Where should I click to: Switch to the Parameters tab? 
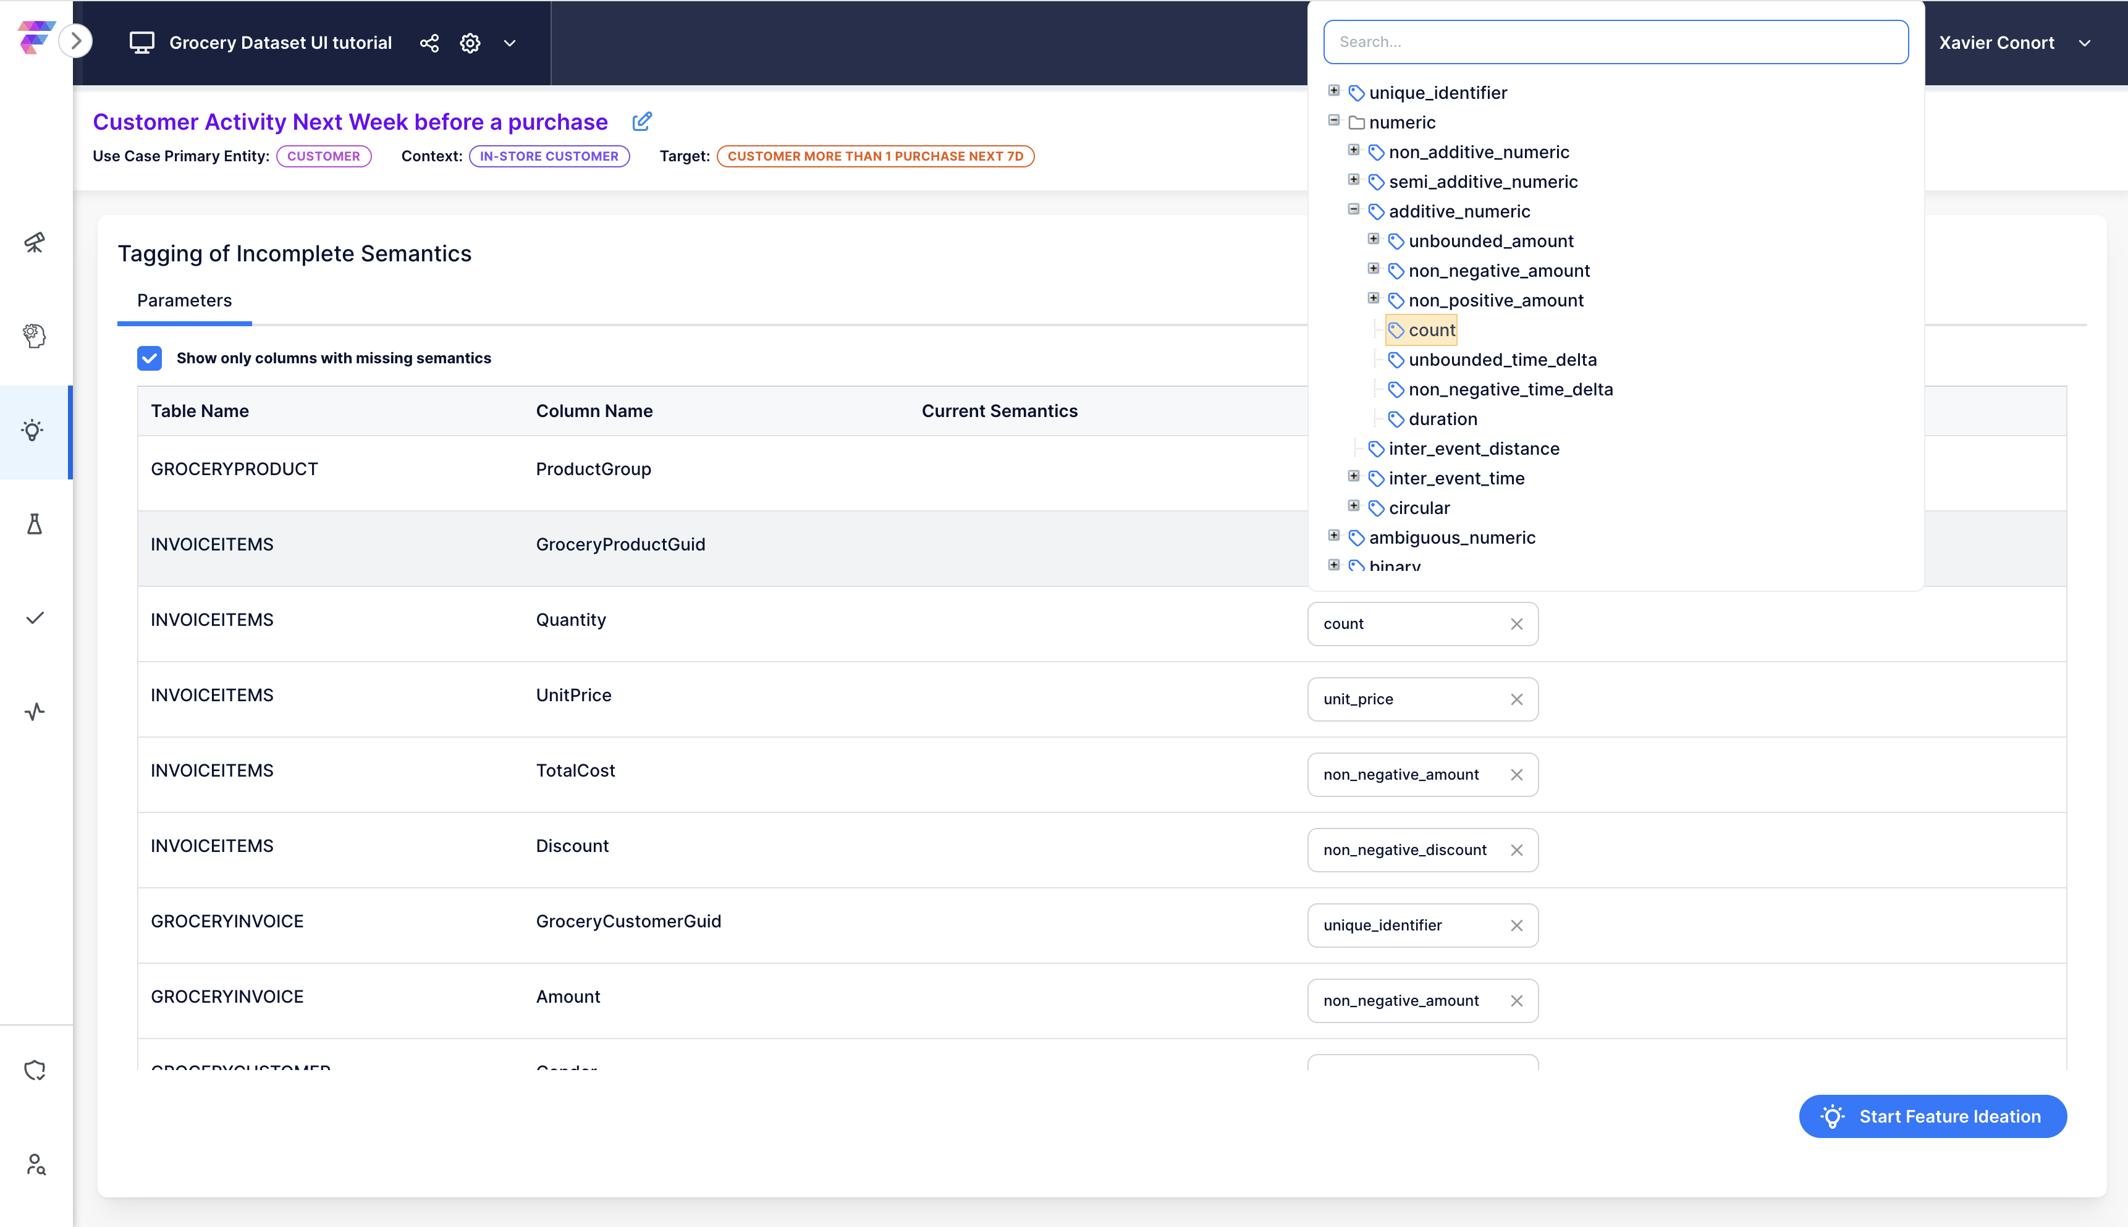(x=185, y=301)
